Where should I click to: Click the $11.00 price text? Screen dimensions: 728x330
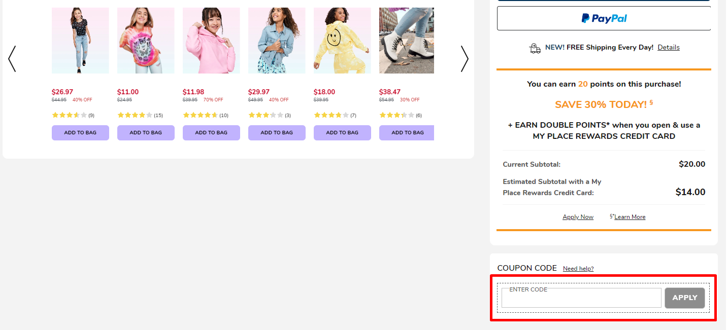(x=128, y=92)
